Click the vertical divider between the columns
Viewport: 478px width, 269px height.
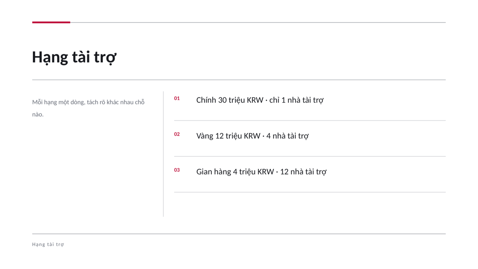(x=163, y=154)
